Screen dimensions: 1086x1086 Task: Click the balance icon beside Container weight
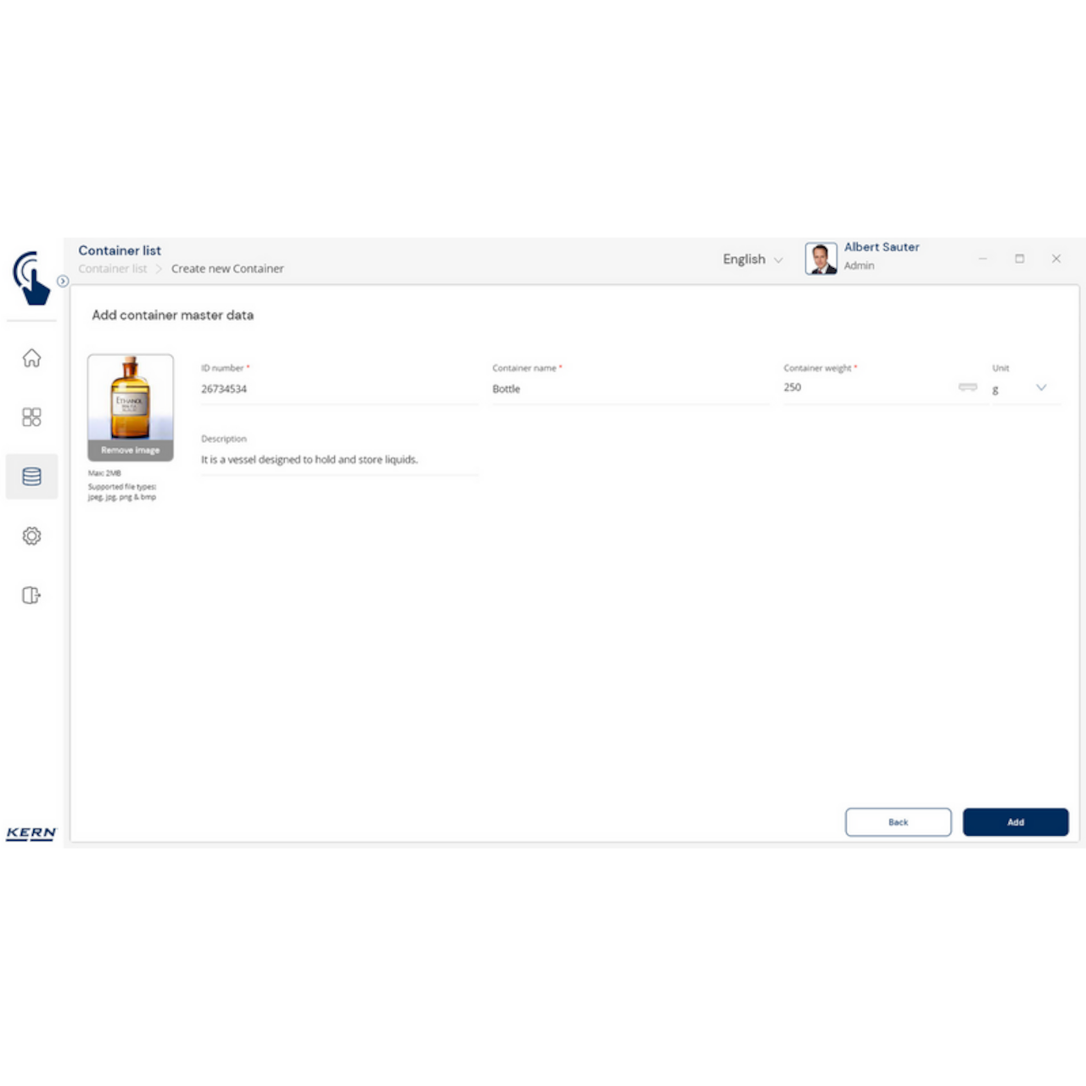coord(967,388)
